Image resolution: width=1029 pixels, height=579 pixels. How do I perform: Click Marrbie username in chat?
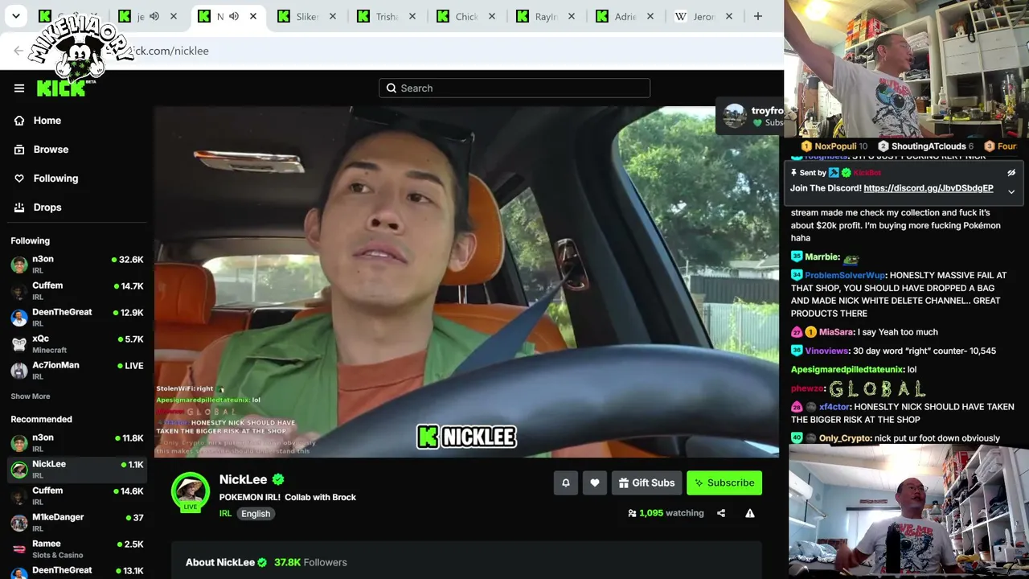822,257
